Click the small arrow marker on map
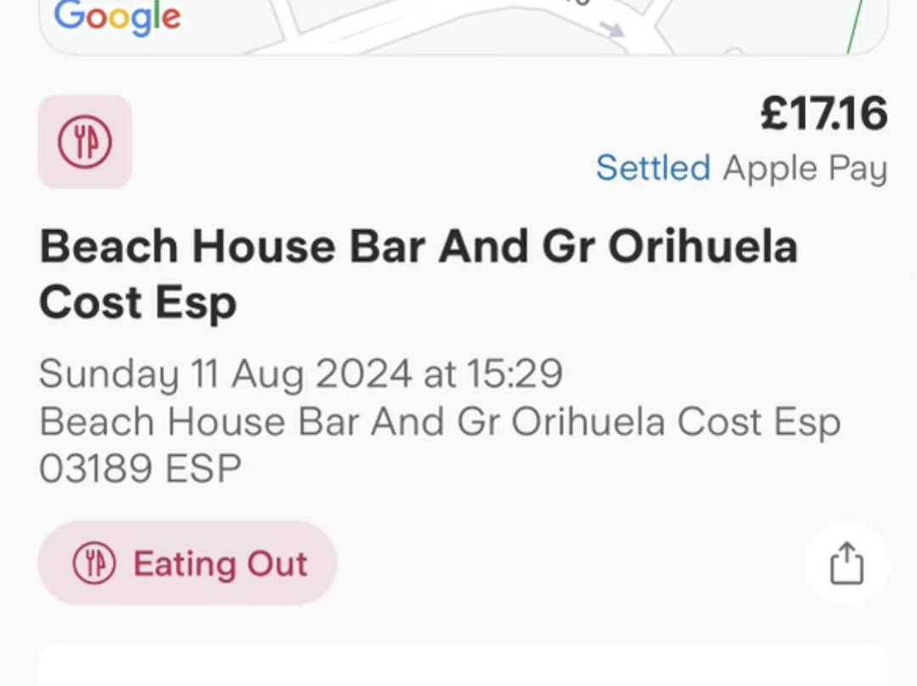917x686 pixels. pyautogui.click(x=611, y=31)
